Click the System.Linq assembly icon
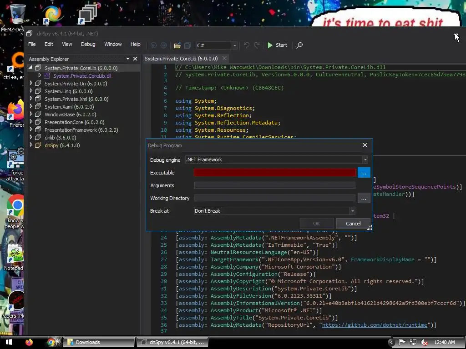 [x=38, y=91]
